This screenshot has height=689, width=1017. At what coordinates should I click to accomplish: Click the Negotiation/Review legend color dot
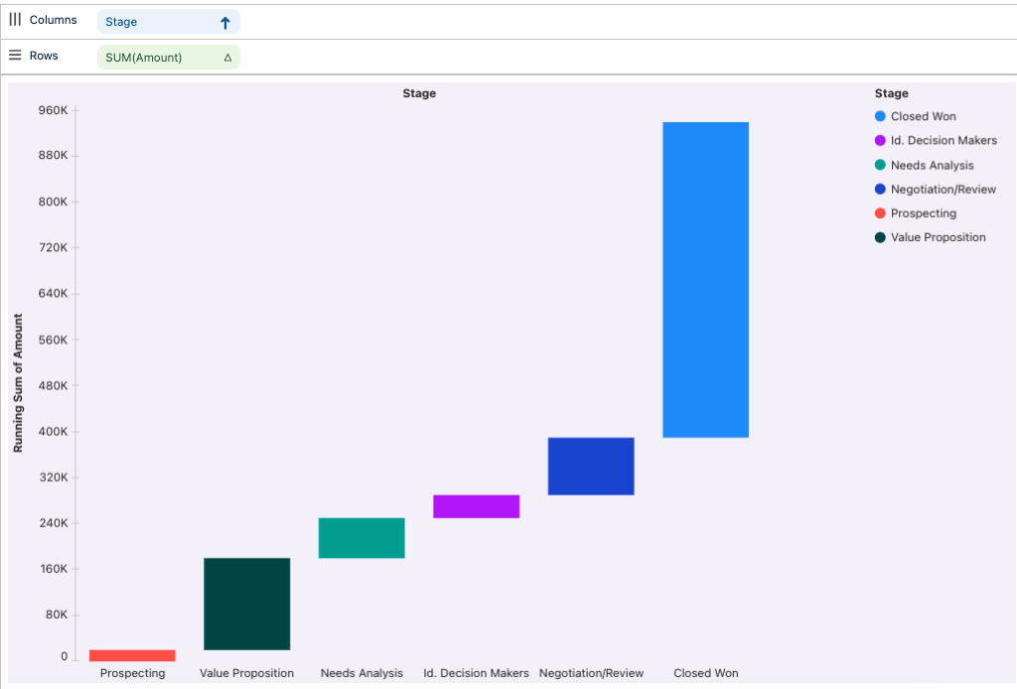point(880,190)
